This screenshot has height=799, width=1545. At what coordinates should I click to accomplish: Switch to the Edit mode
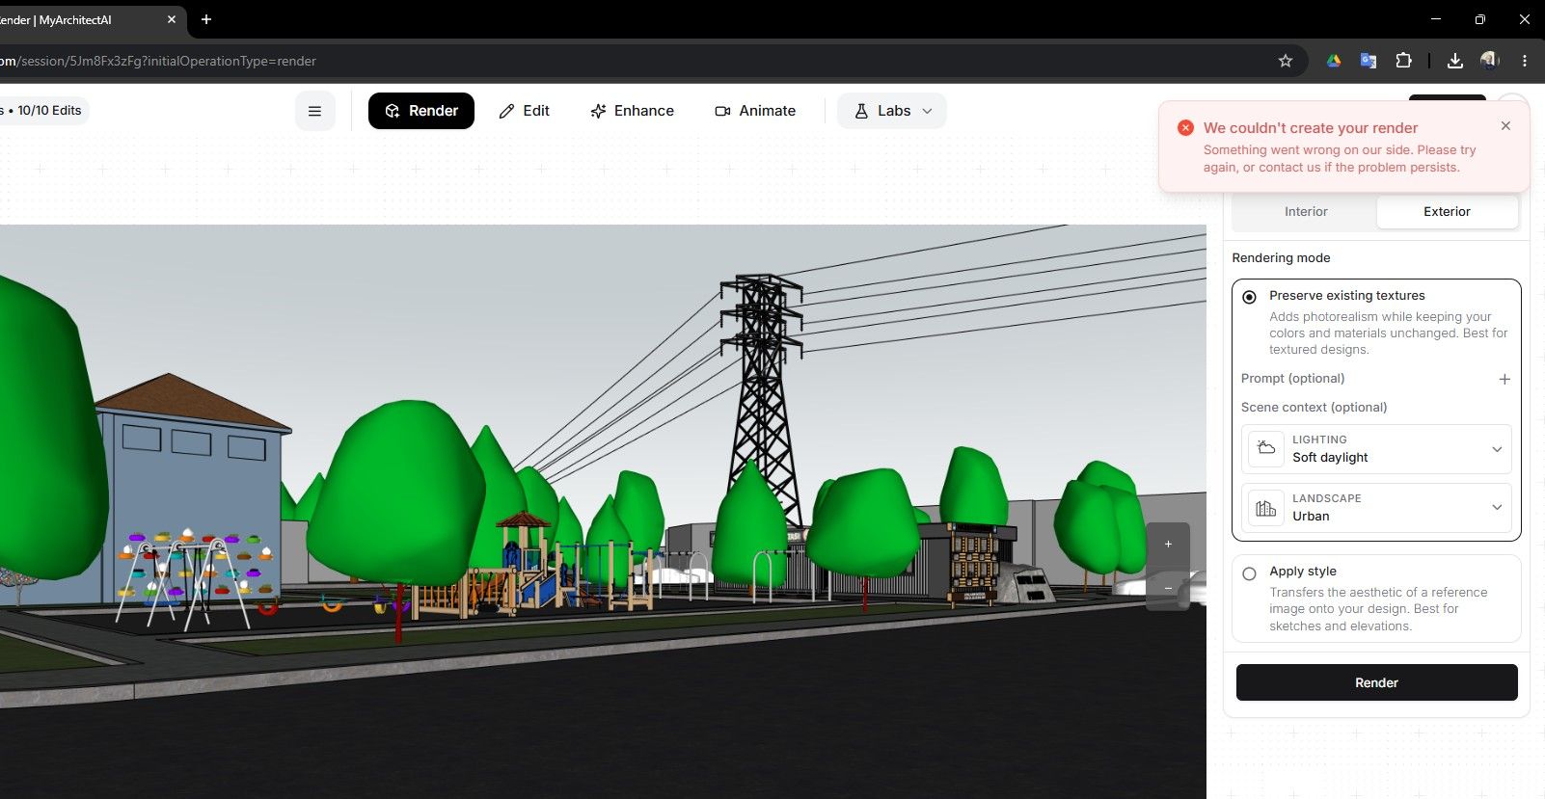(x=525, y=111)
